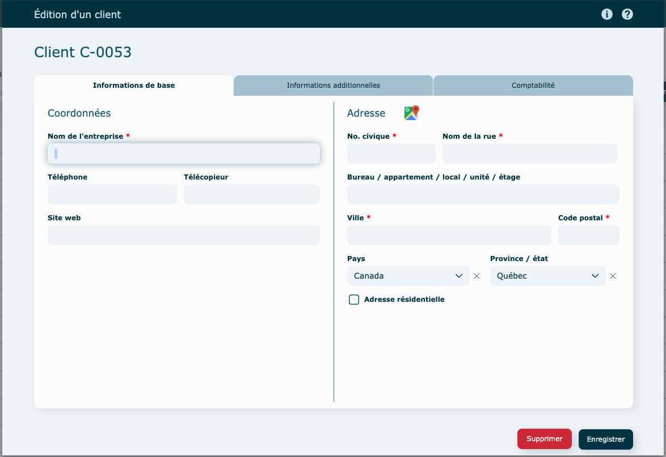Expand the Province dropdown showing Québec

click(x=547, y=276)
